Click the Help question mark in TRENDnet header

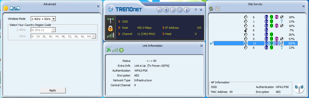[x=196, y=10]
